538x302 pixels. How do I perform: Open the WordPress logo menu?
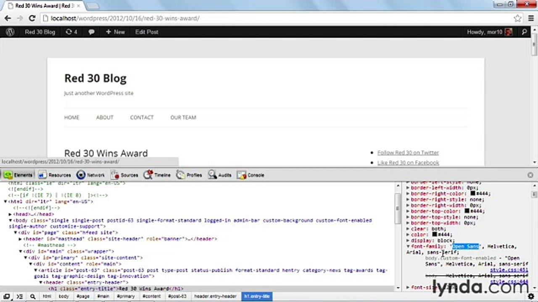(10, 32)
